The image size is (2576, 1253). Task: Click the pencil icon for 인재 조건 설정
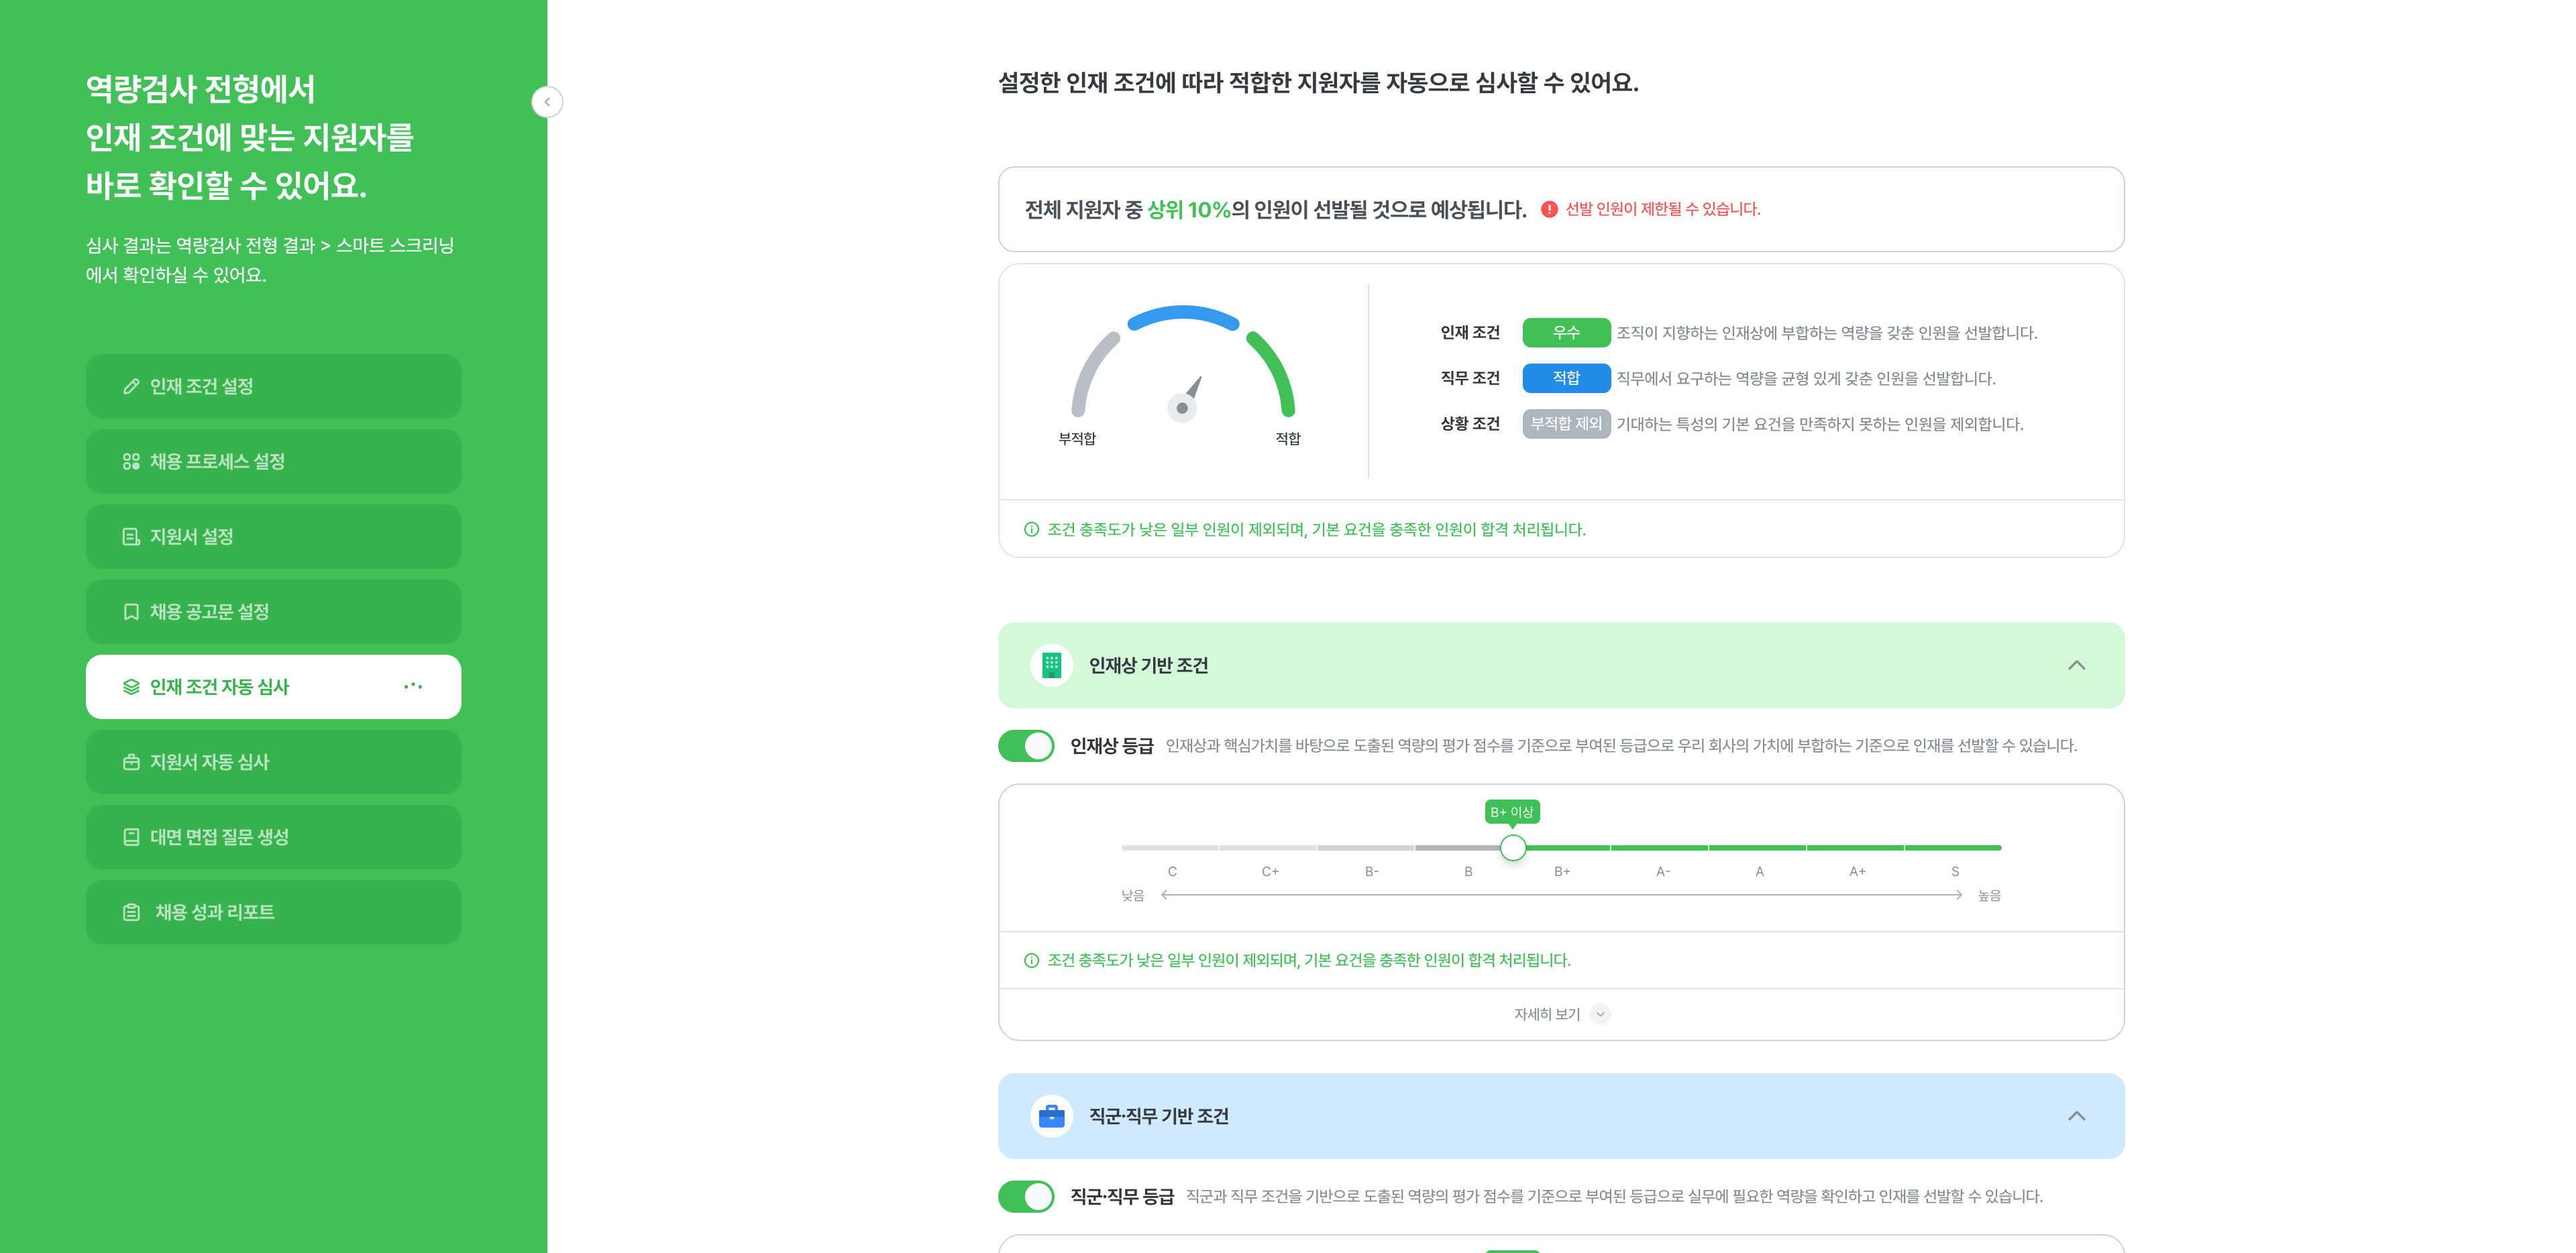coord(131,386)
